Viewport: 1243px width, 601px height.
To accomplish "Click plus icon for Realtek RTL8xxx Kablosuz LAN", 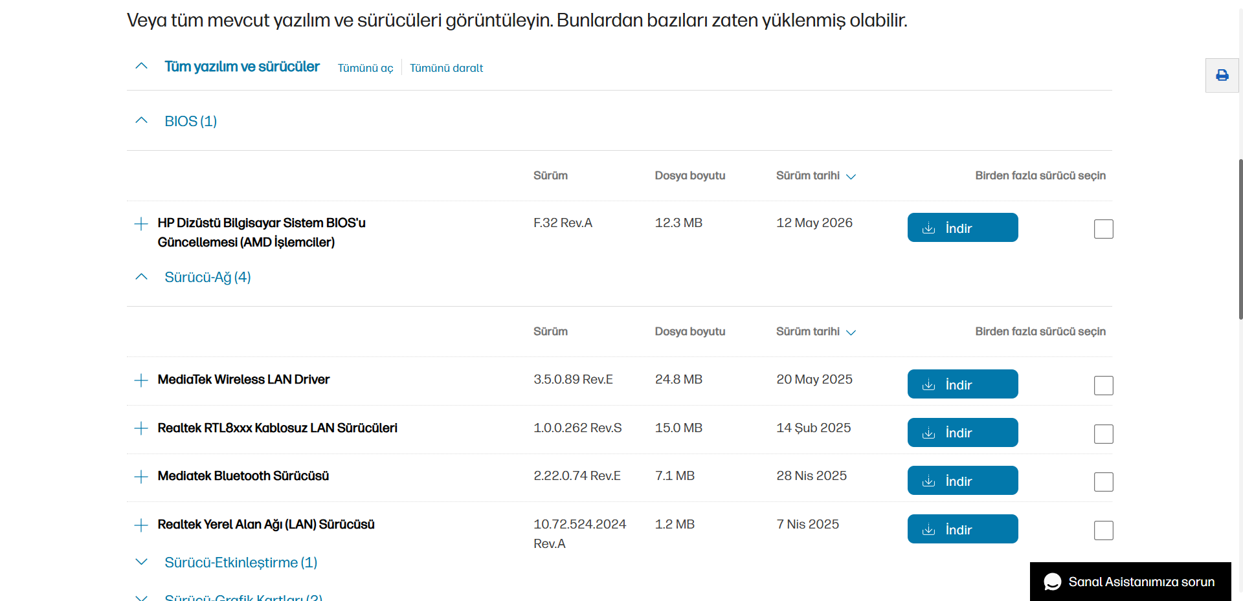I will pyautogui.click(x=141, y=428).
